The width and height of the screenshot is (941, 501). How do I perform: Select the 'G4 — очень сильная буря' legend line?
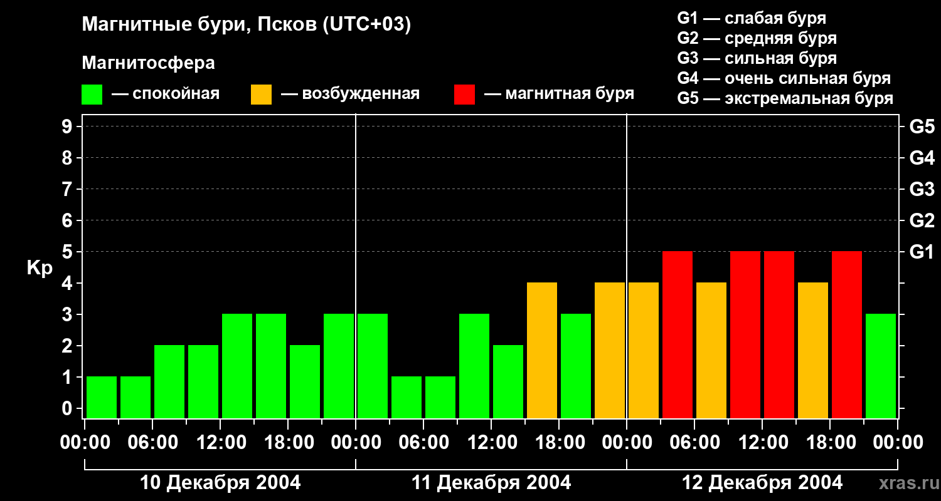click(784, 78)
